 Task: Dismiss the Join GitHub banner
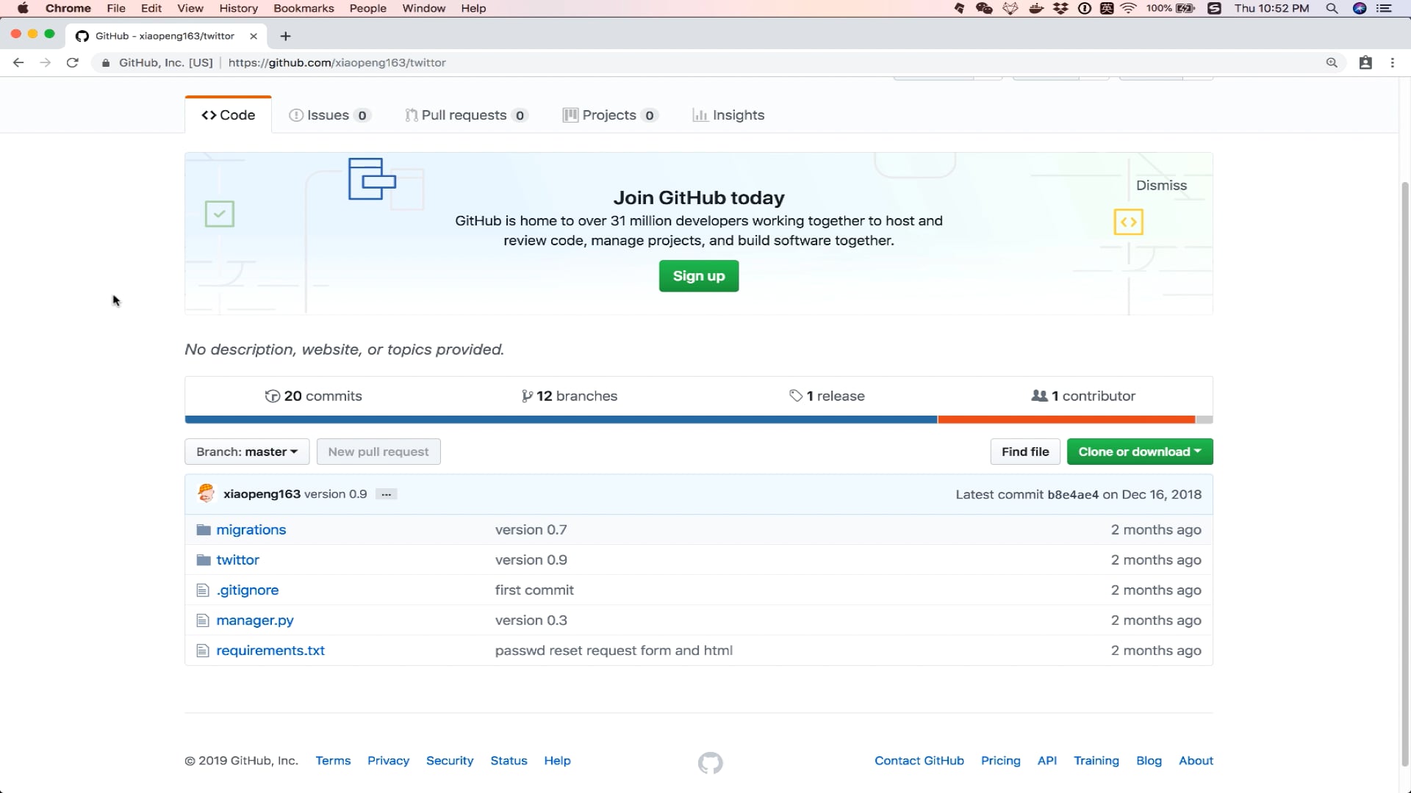1161,185
